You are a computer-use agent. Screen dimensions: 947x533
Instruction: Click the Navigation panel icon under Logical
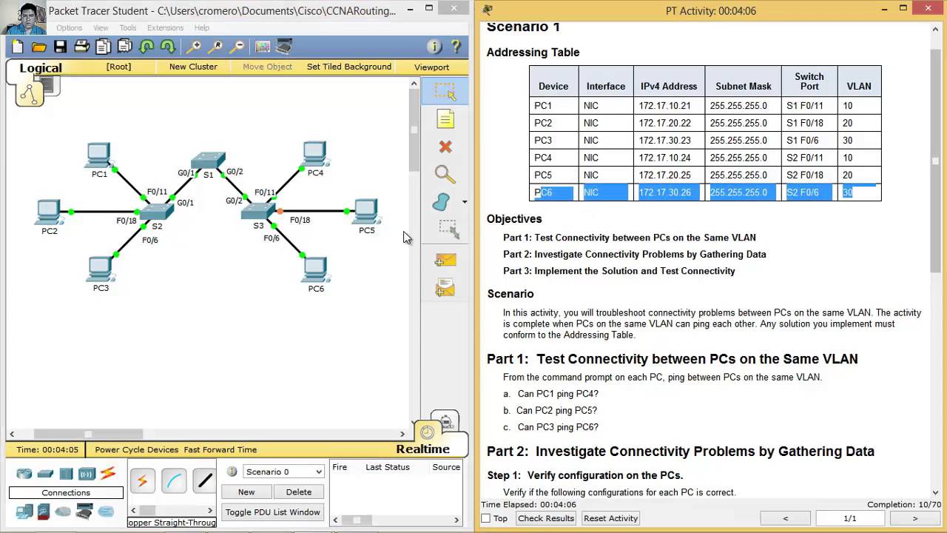30,94
